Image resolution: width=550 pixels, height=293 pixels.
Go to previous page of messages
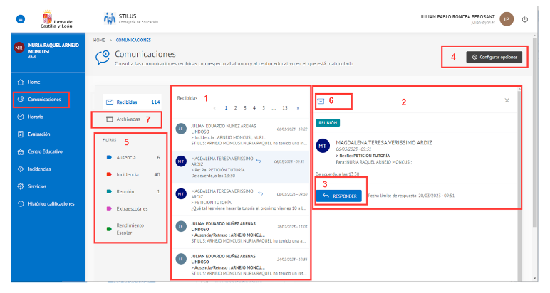tap(214, 108)
